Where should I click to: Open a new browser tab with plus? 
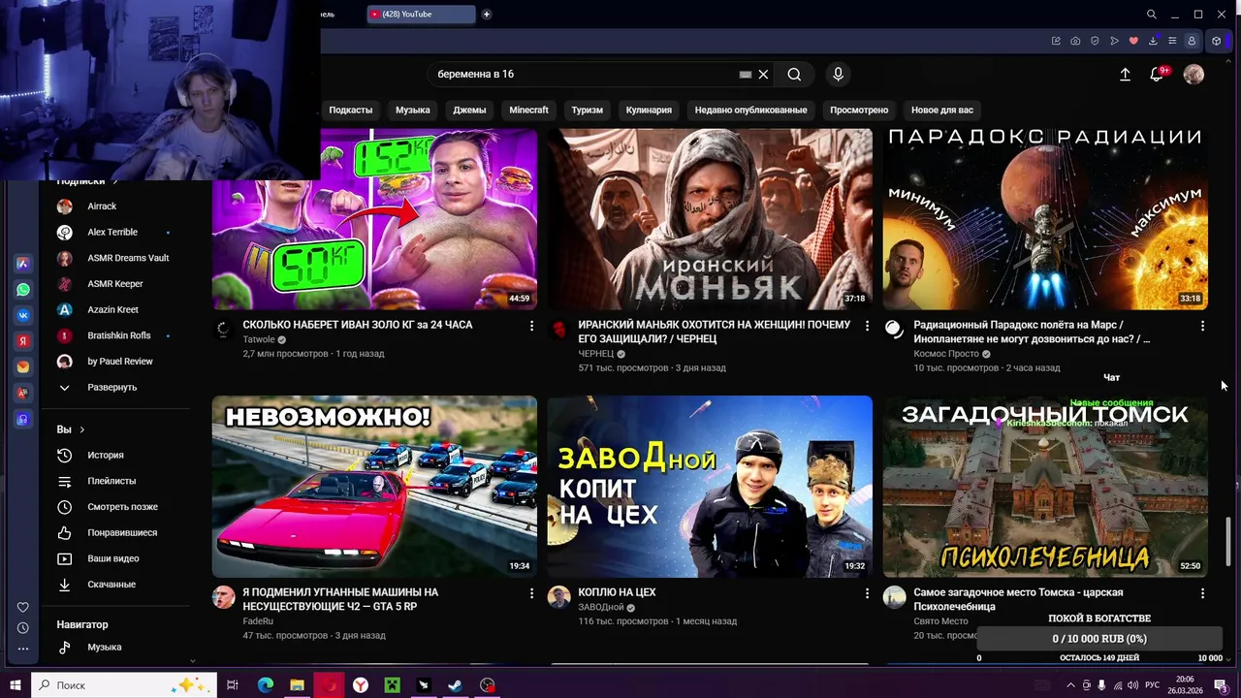(487, 14)
